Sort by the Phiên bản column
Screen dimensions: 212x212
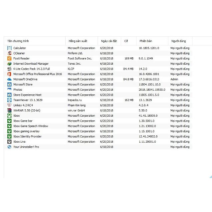click(x=152, y=41)
